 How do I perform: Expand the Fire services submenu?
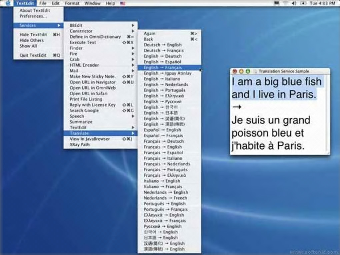(100, 54)
